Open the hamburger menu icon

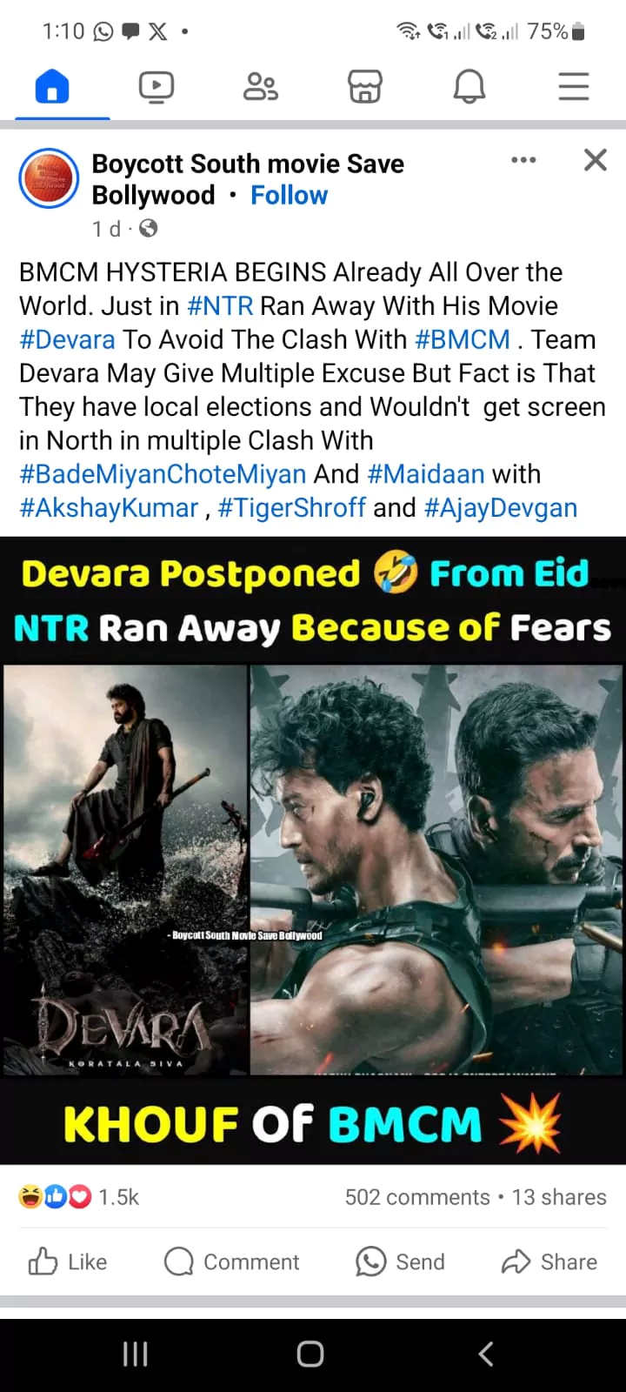[574, 87]
